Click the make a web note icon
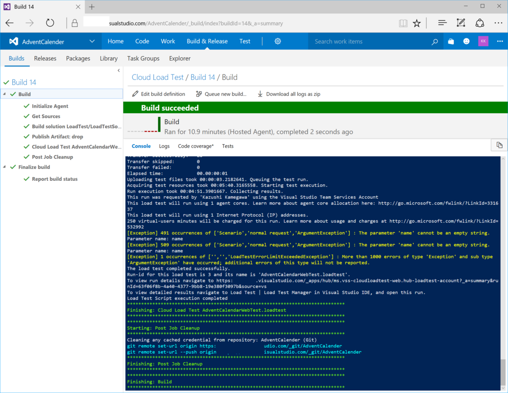This screenshot has height=393, width=508. [461, 23]
